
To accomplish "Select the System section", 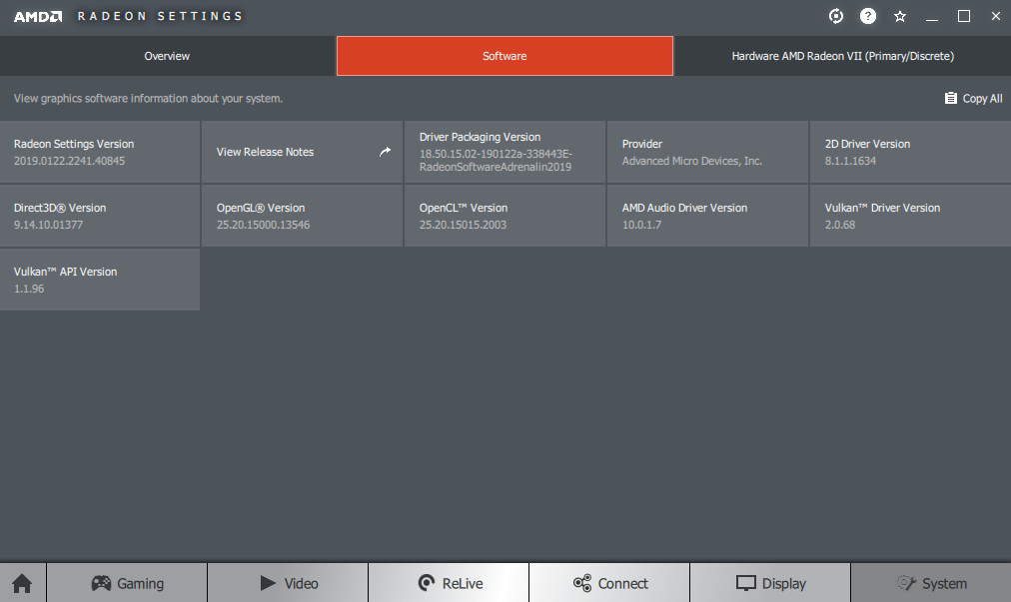I will click(x=931, y=583).
